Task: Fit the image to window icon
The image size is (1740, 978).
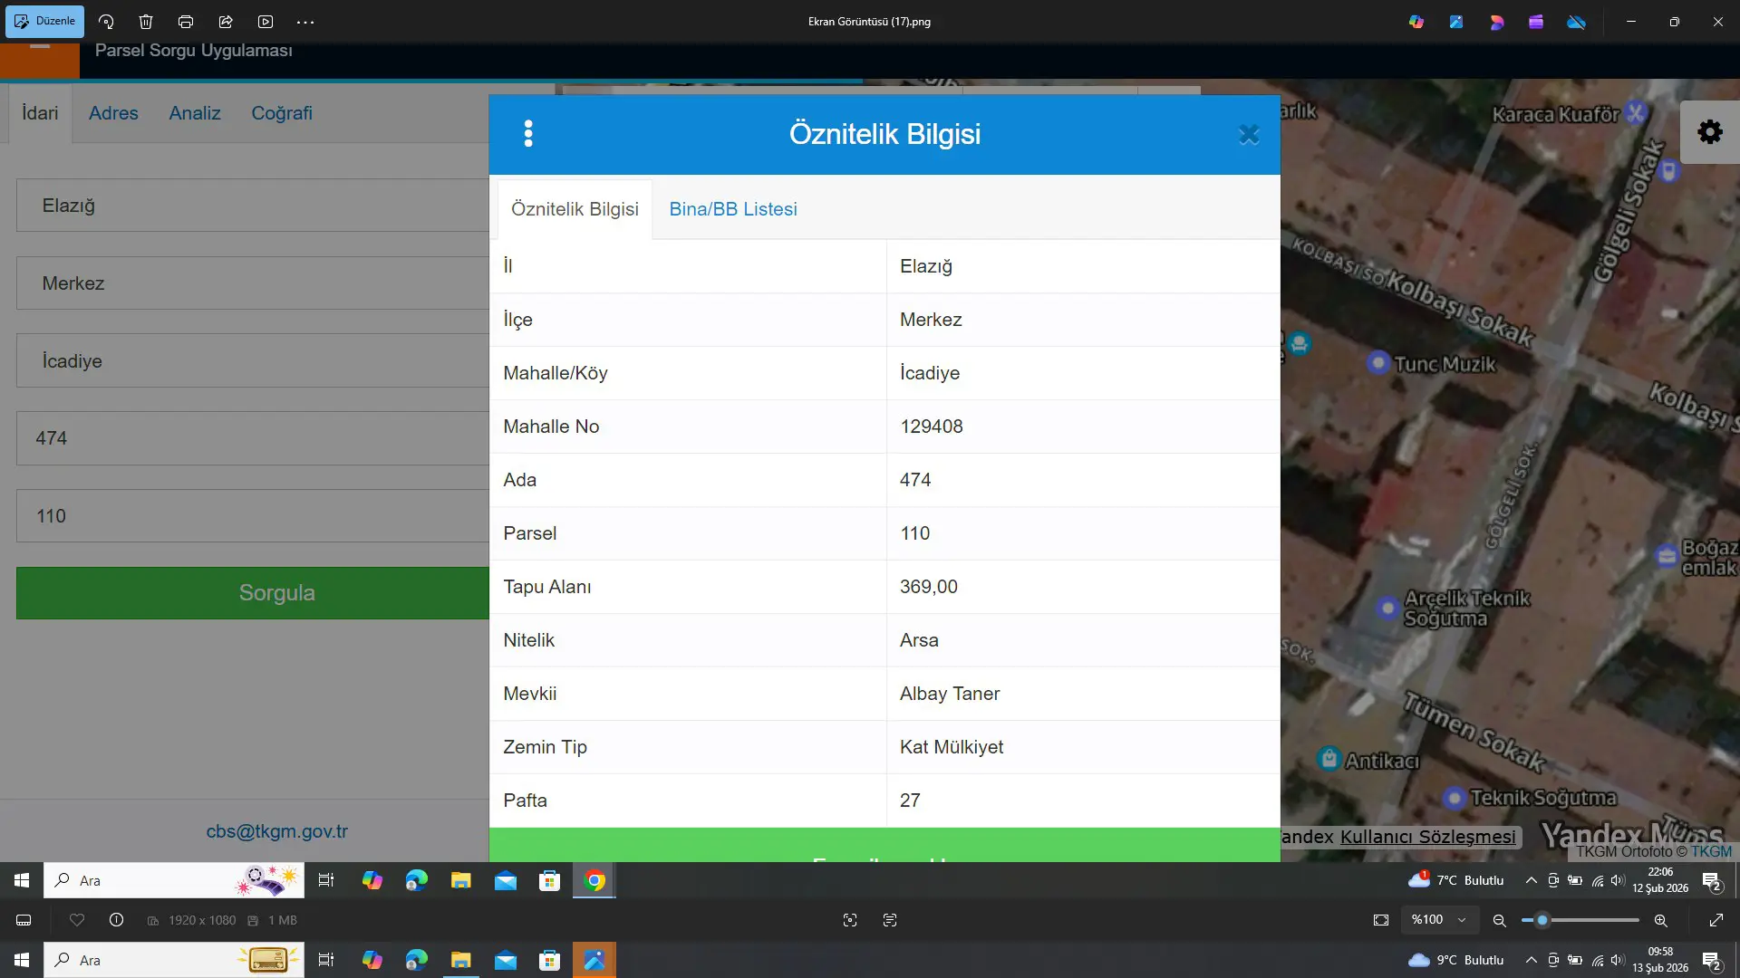Action: pyautogui.click(x=1381, y=920)
